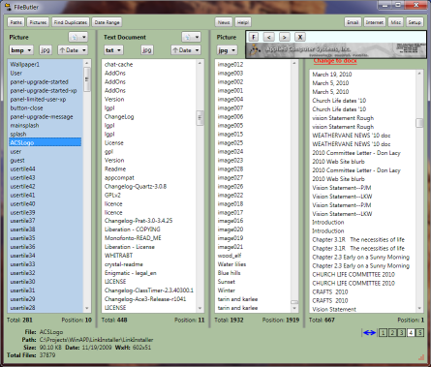Toggle panel 1 button
Image resolution: width=431 pixels, height=367 pixels.
pos(383,332)
